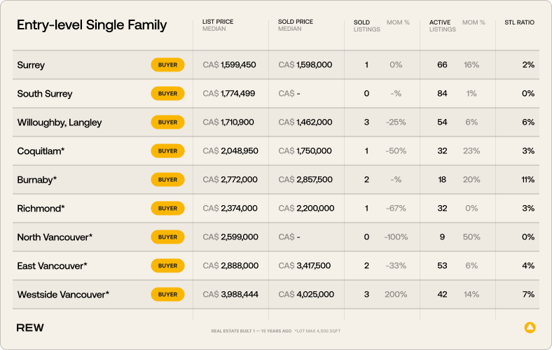The width and height of the screenshot is (552, 350).
Task: Click list price CA$ 2,772,000
Action: click(230, 179)
